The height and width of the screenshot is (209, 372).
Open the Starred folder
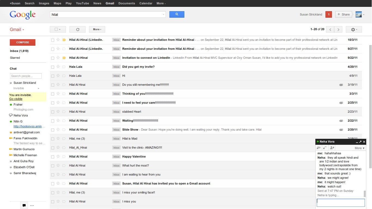[15, 58]
